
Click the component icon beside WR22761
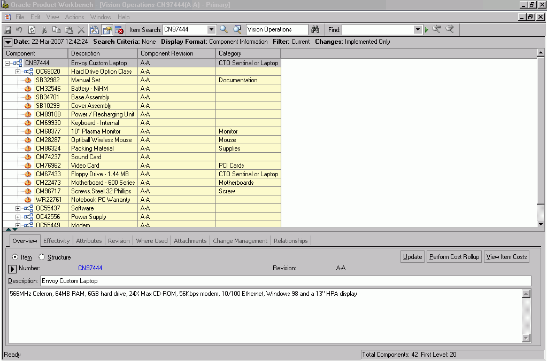tap(28, 200)
